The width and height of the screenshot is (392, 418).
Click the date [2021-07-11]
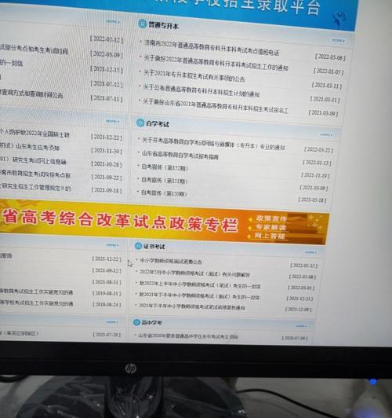pos(107,98)
